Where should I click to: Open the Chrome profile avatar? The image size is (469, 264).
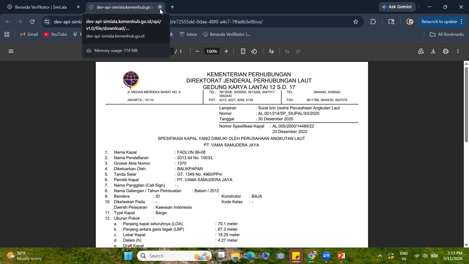410,22
